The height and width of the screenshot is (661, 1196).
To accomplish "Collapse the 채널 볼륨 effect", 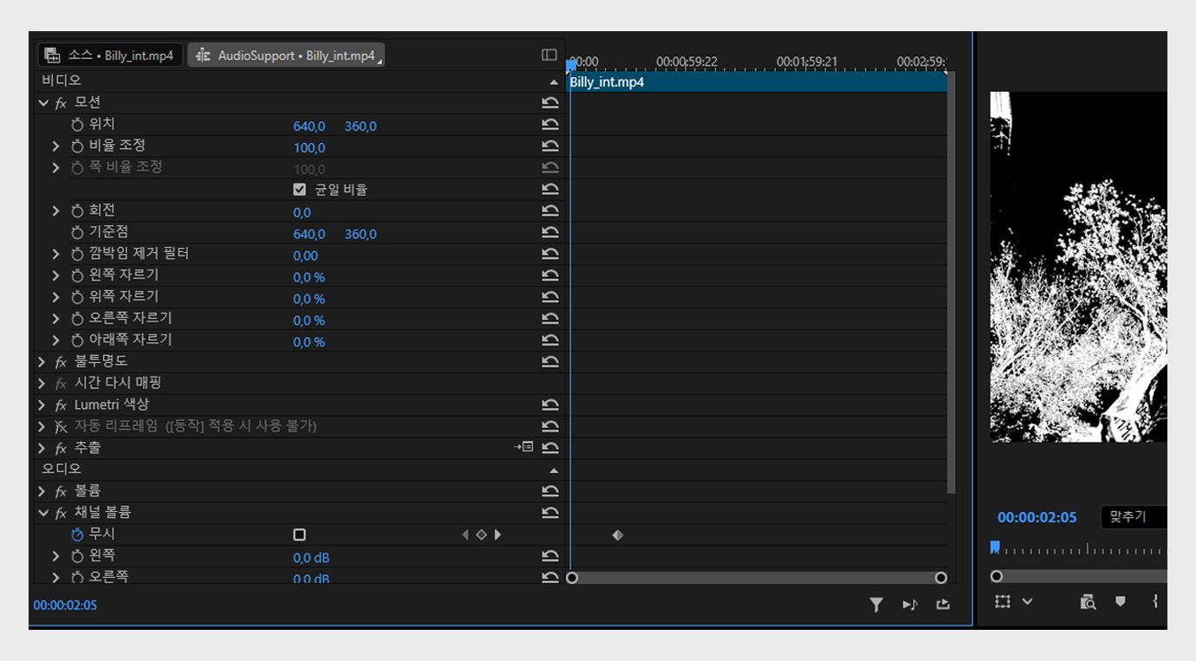I will (x=42, y=513).
